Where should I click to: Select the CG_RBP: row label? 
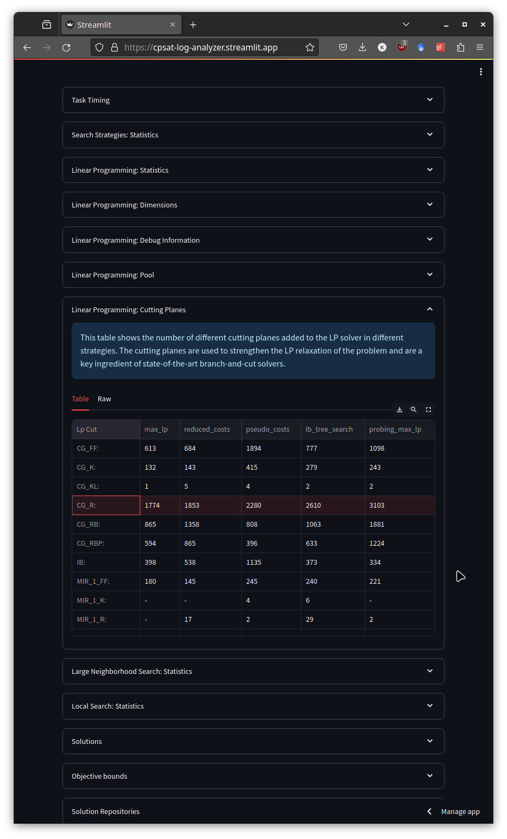(x=106, y=544)
